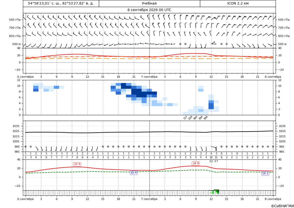Click the red max temperature label 22.9
This screenshot has height=208, width=294.
[77, 164]
